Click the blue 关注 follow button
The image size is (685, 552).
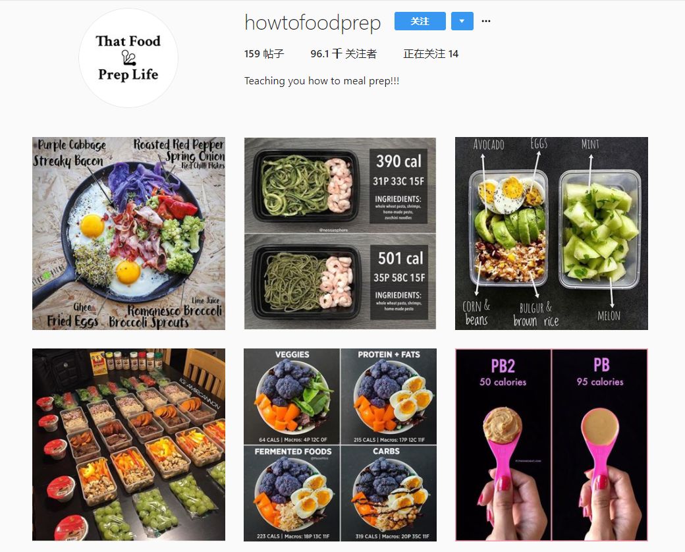pyautogui.click(x=420, y=21)
